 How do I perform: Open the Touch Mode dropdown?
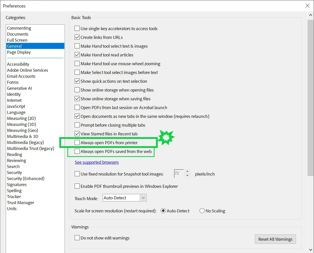(x=143, y=198)
